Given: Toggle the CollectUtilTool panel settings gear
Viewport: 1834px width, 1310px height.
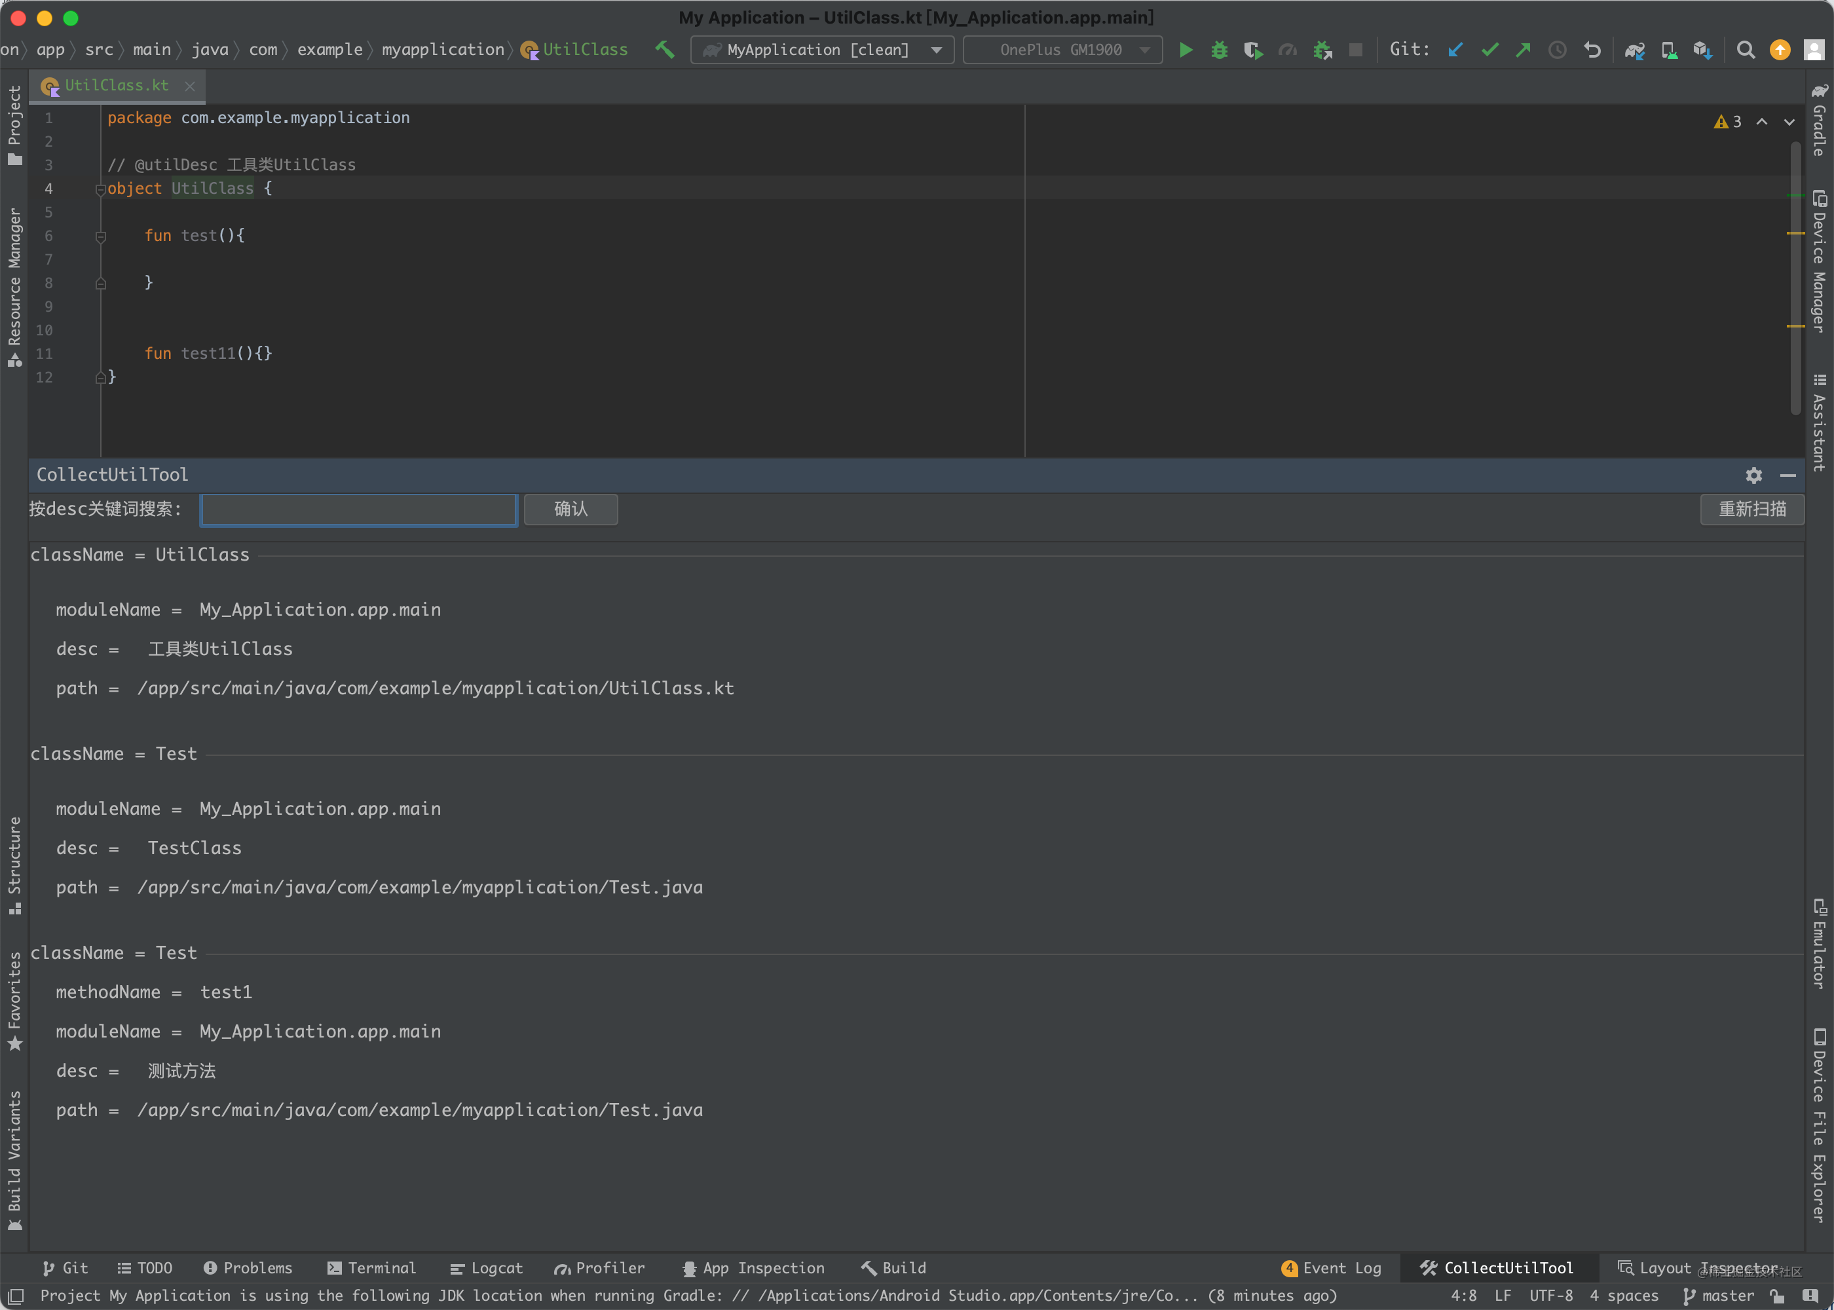Looking at the screenshot, I should click(1755, 475).
